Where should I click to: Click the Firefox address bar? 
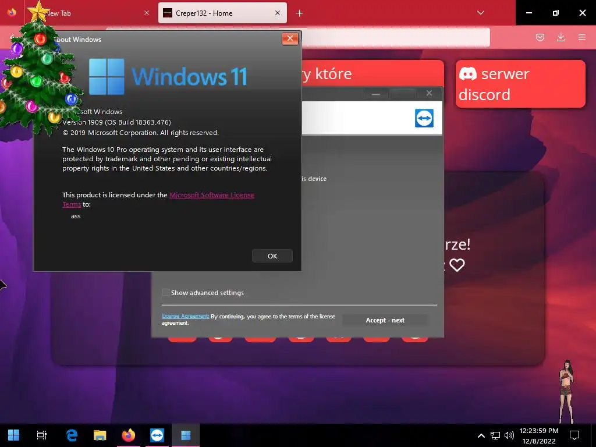(395, 37)
